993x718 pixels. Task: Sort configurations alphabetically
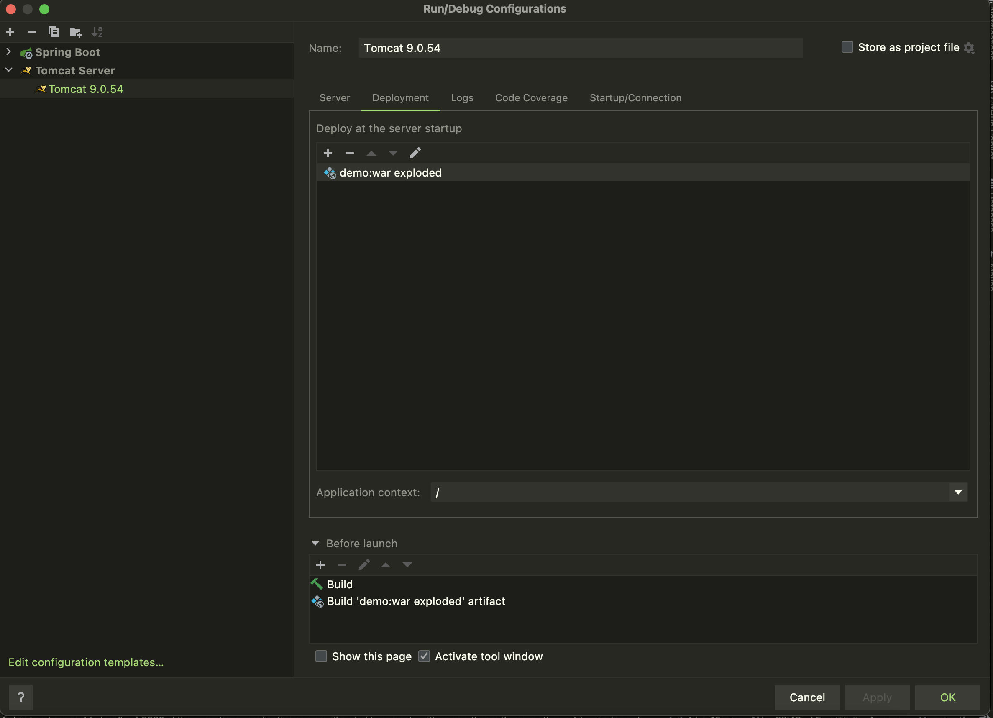click(x=97, y=31)
